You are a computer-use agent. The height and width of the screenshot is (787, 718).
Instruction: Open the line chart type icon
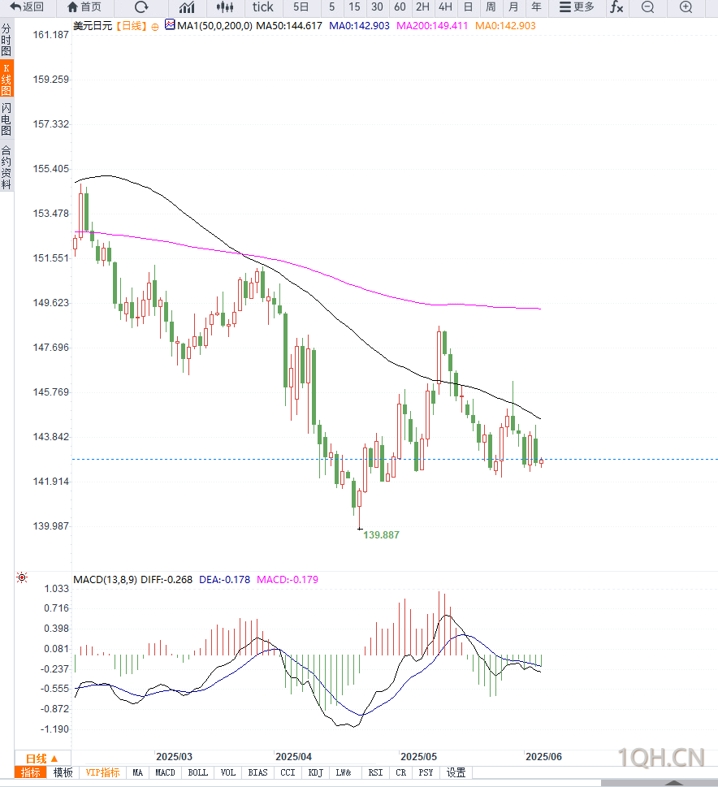[187, 7]
